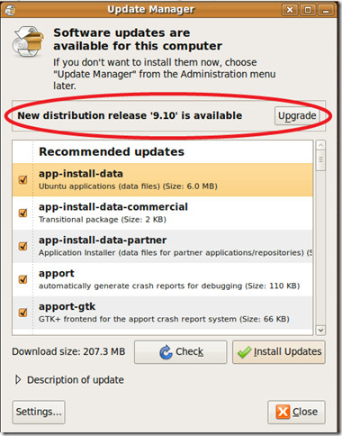The height and width of the screenshot is (436, 342).
Task: Close window via titlebar X button
Action: (290, 10)
